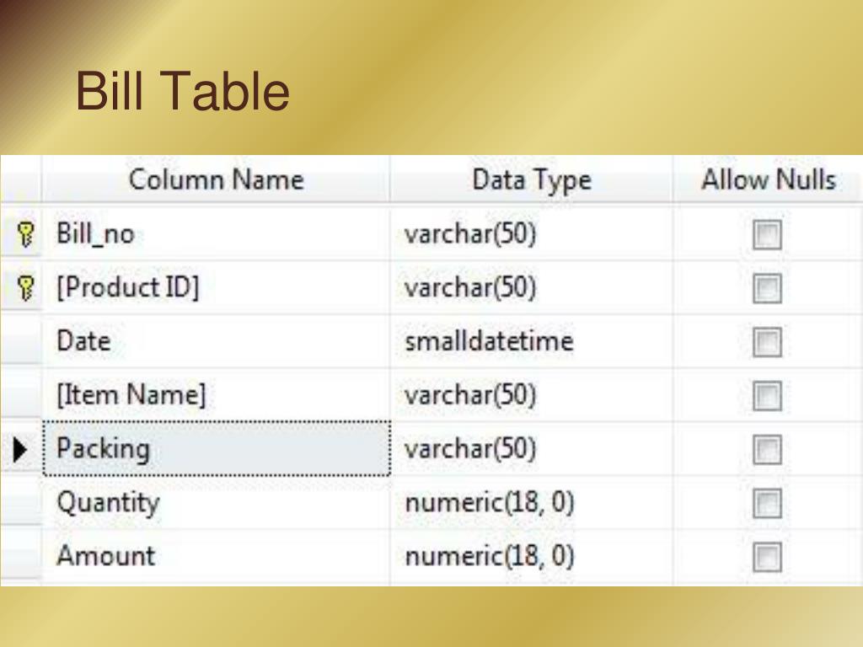Open data type dropdown for Packing varchar(50)
The height and width of the screenshot is (647, 863).
531,449
